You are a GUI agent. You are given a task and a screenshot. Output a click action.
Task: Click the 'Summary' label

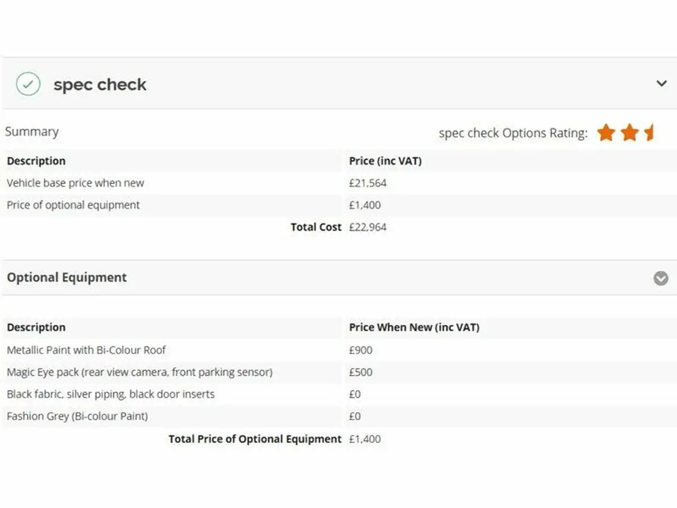pyautogui.click(x=32, y=132)
